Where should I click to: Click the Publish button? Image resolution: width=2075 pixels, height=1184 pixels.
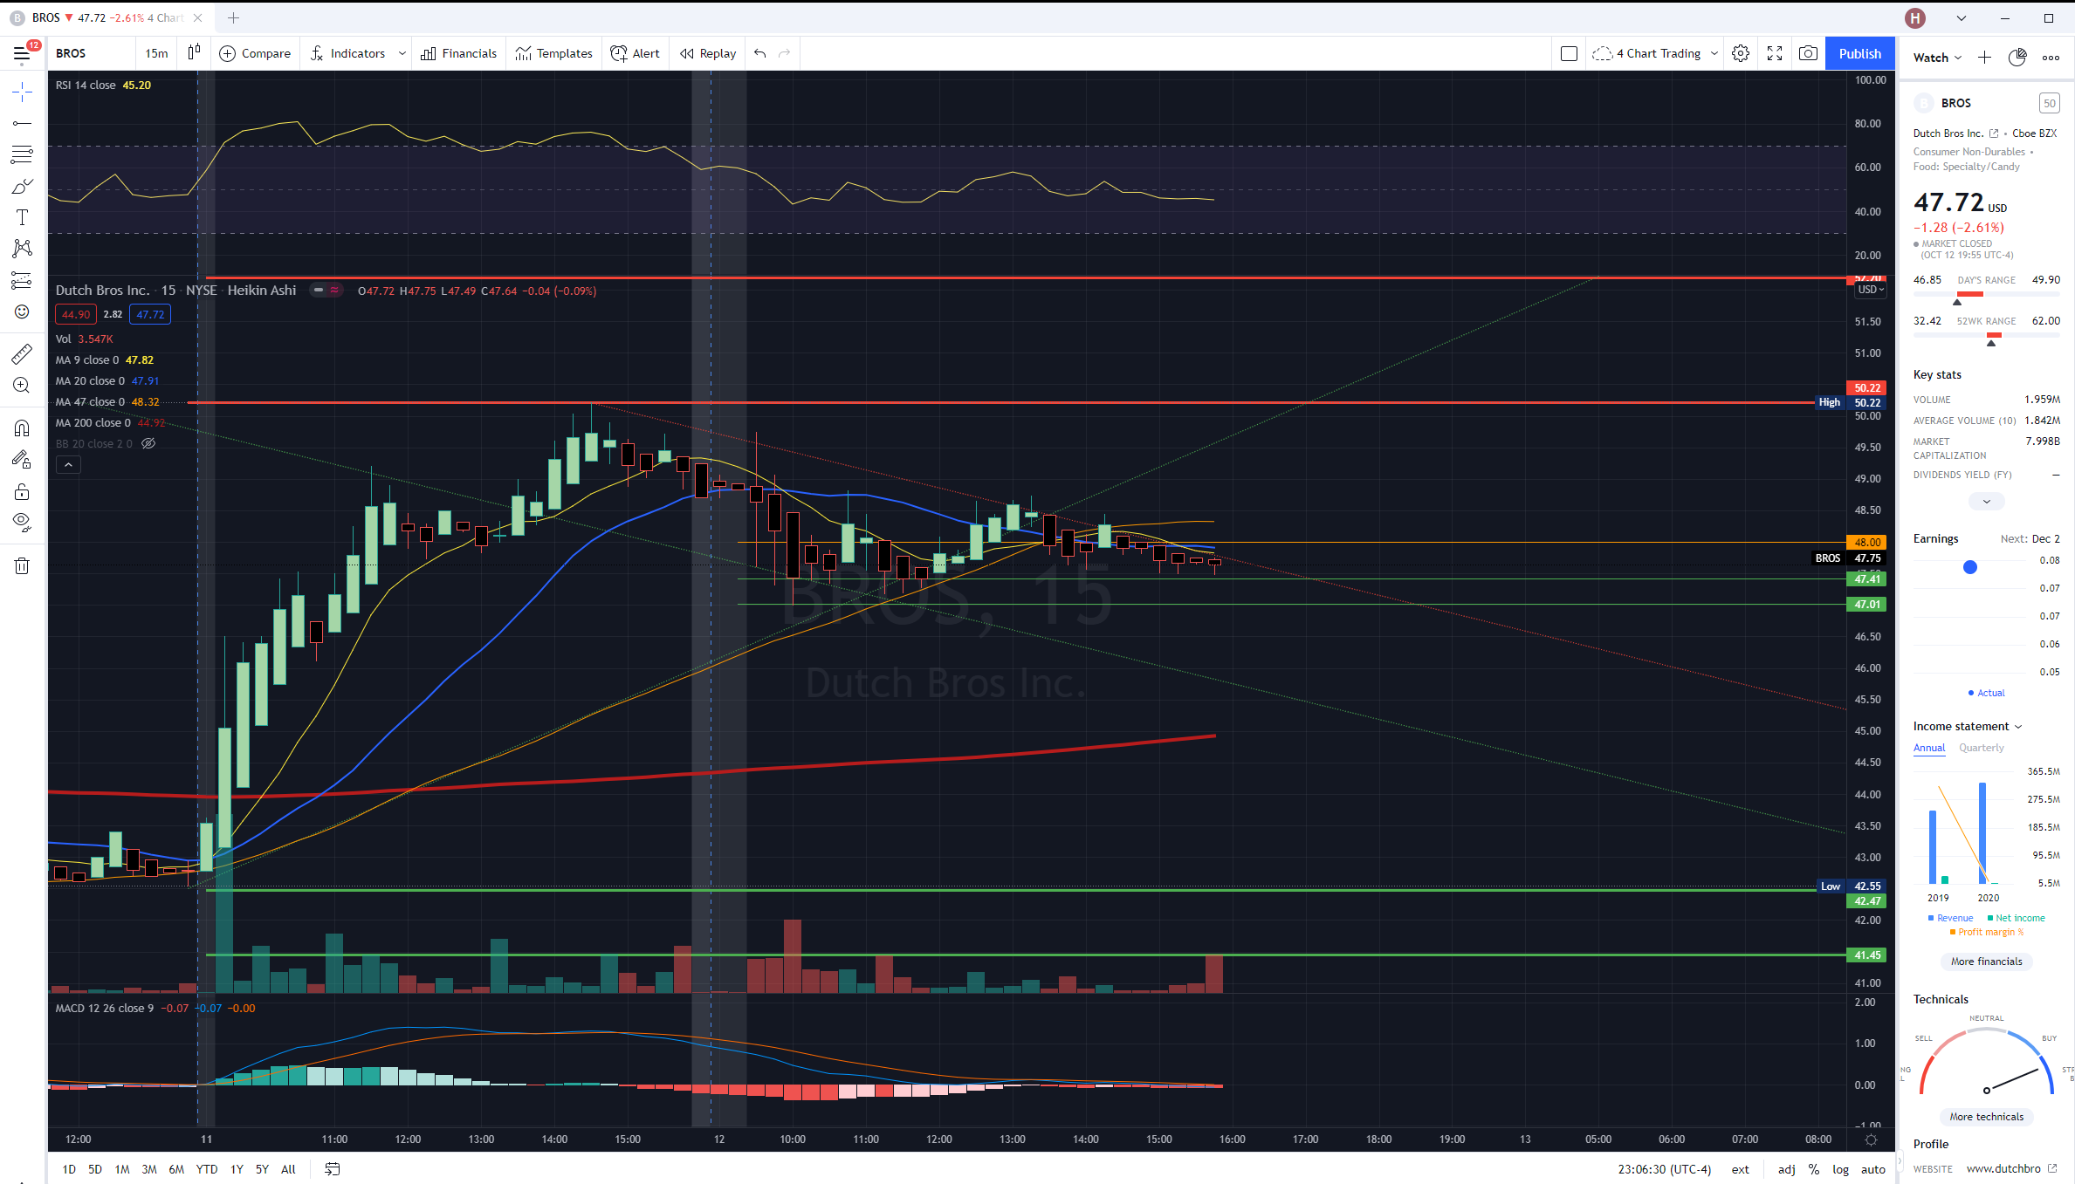tap(1860, 53)
